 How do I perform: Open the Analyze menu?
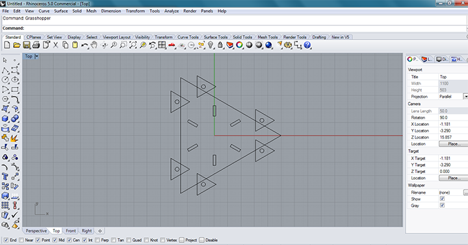(172, 11)
